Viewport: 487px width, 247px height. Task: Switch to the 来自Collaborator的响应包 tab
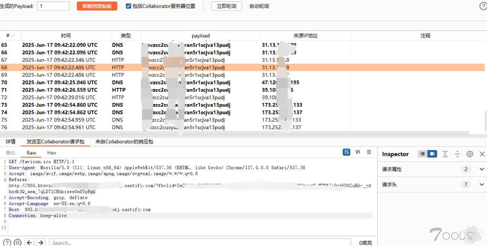pyautogui.click(x=124, y=141)
